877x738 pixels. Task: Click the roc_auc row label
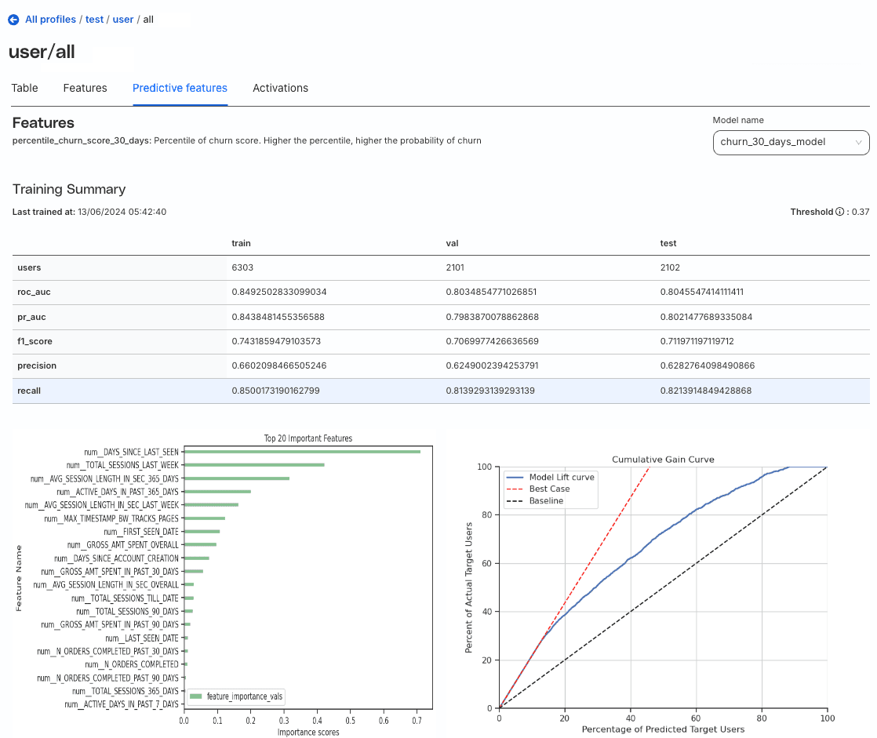[x=34, y=293]
